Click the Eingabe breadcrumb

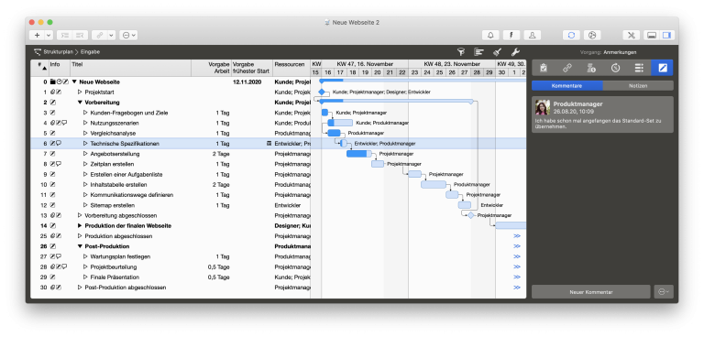click(x=90, y=52)
